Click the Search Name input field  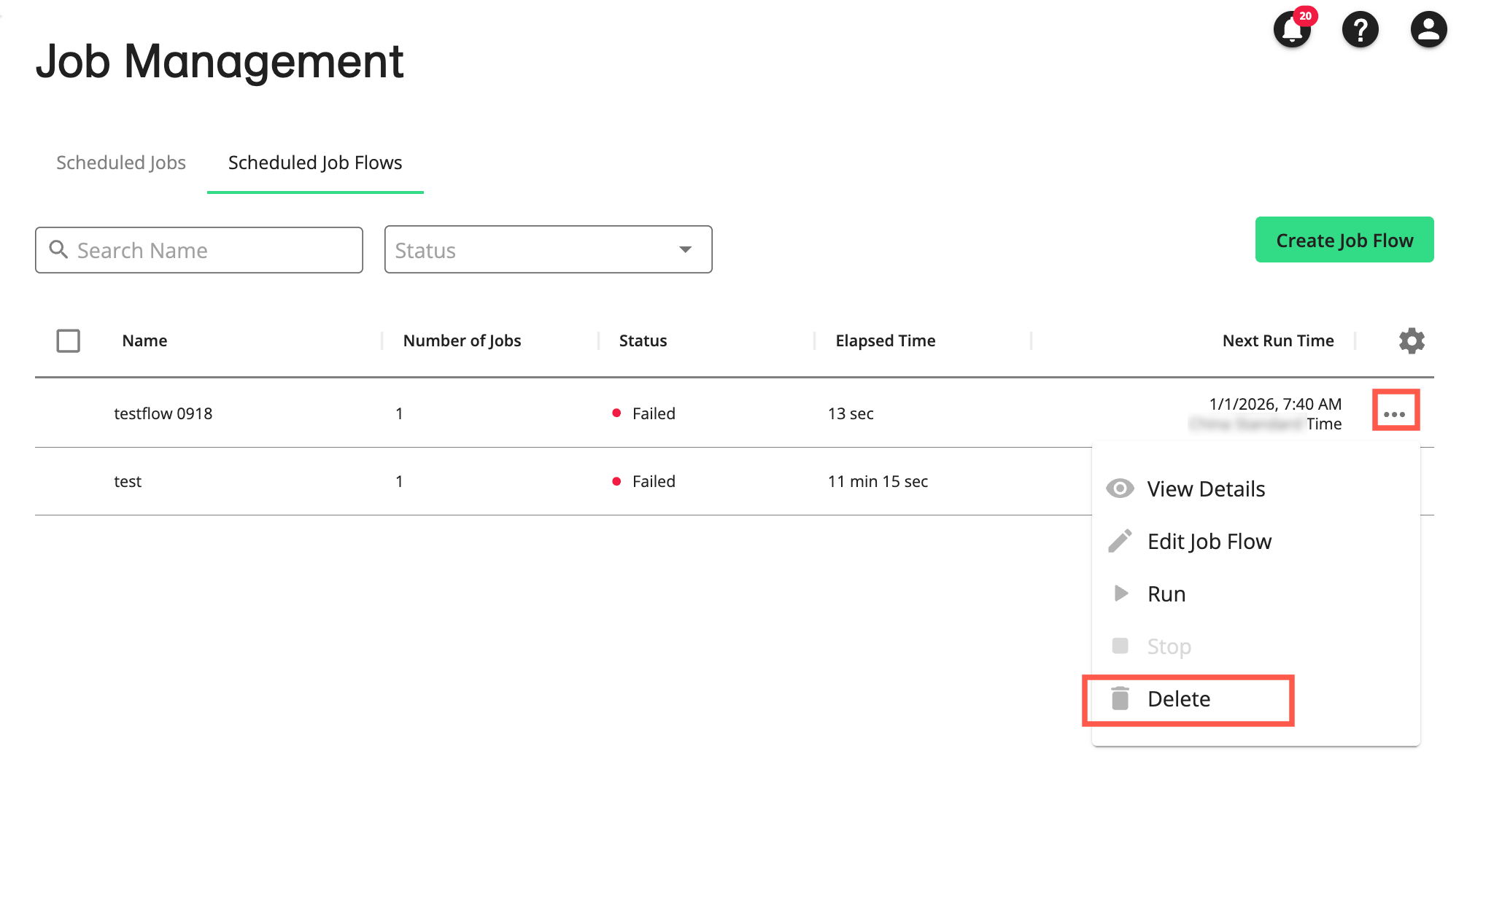198,250
